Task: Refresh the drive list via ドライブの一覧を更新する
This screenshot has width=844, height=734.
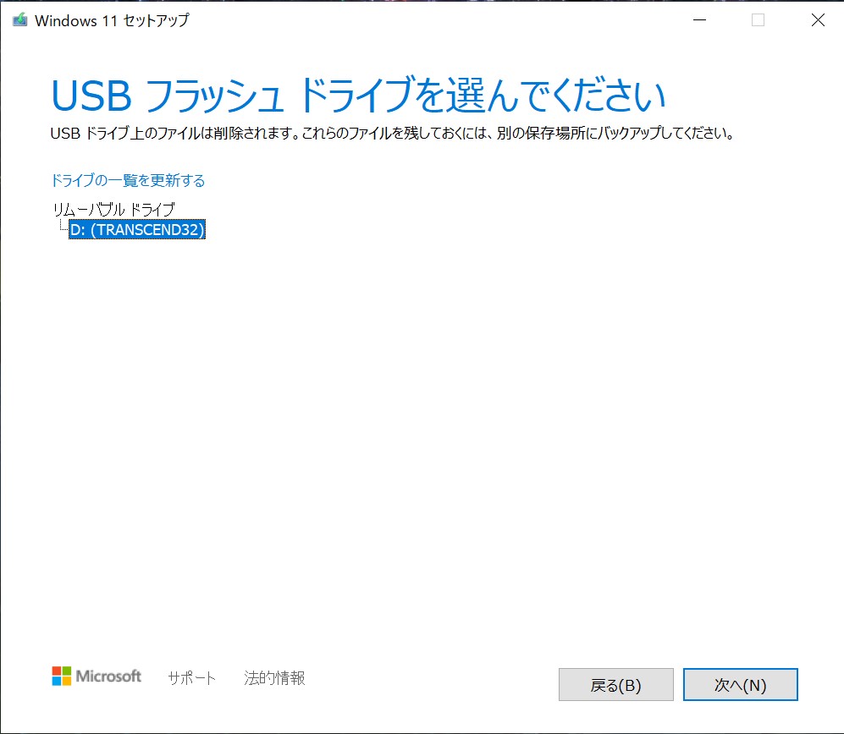Action: coord(128,180)
